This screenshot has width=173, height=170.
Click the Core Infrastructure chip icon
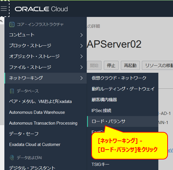pos(12,24)
